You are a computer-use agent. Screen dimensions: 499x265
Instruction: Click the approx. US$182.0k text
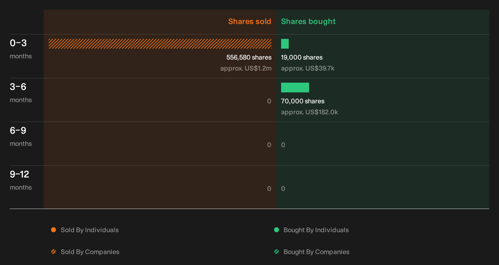tap(309, 112)
